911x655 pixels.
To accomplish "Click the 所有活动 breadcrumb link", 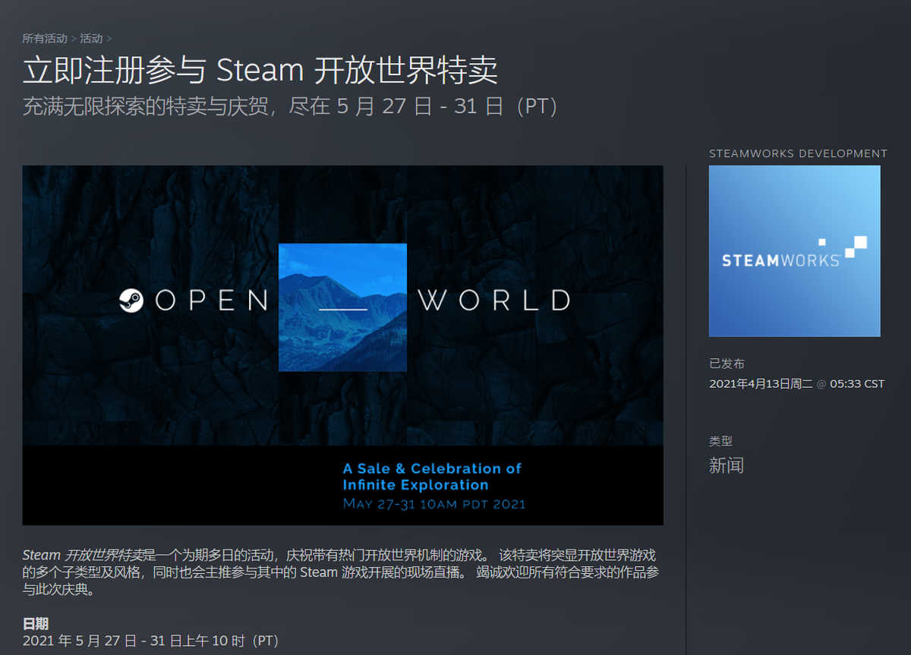I will pos(44,38).
